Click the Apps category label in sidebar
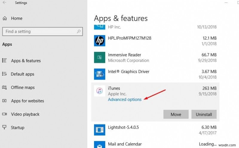Image resolution: width=239 pixels, height=148 pixels. [7, 44]
